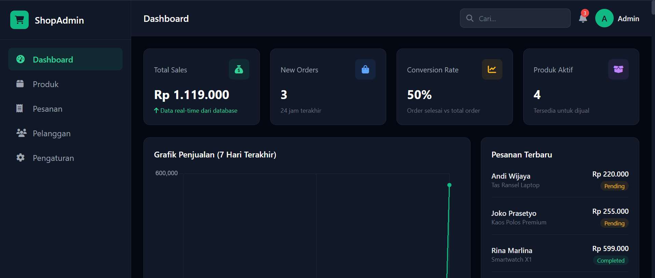
Task: Click '24 jam terakhir' caption
Action: click(301, 110)
